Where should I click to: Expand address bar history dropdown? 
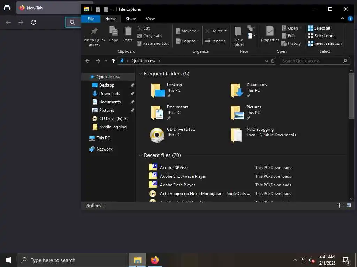[267, 61]
